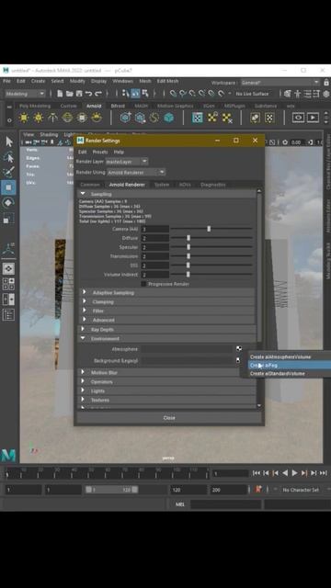331x588 pixels.
Task: Switch to four-view pane layout
Action: (8, 284)
